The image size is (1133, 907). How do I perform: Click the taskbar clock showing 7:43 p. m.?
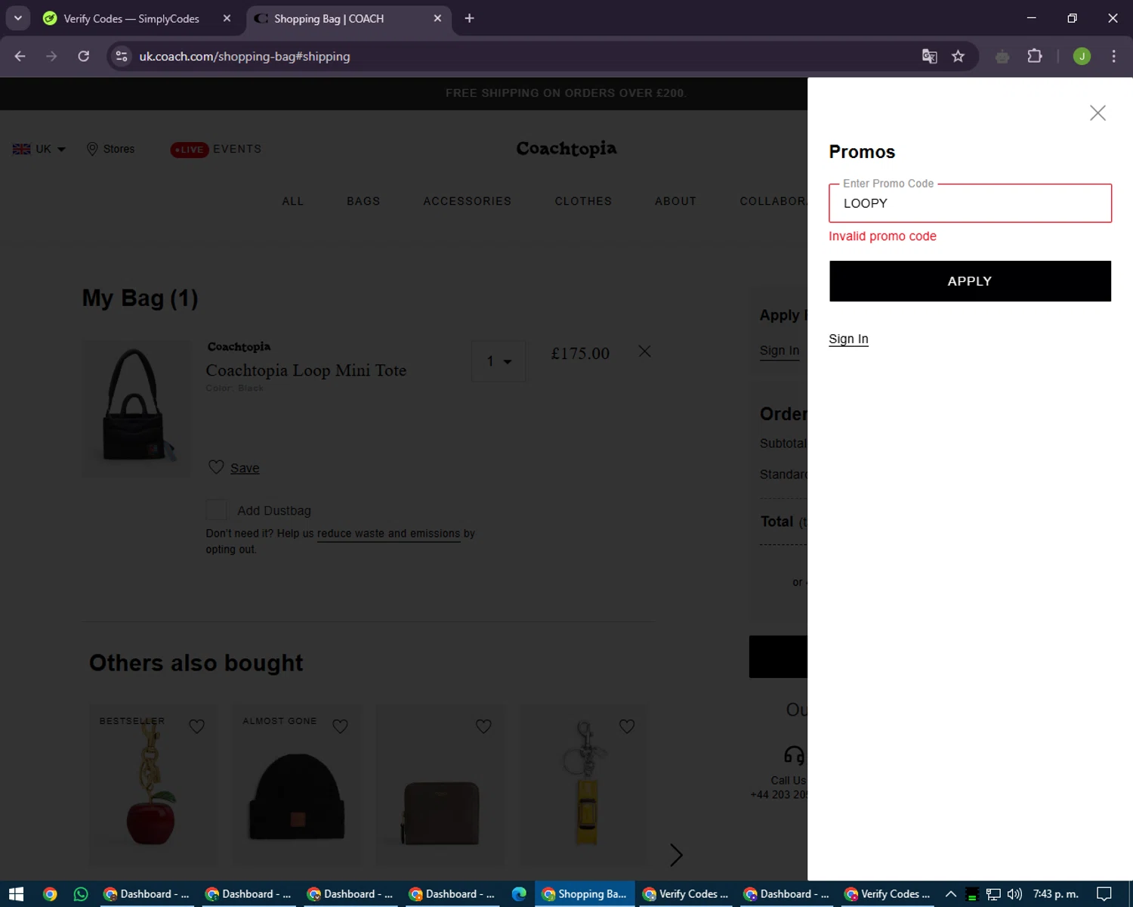[x=1055, y=894]
